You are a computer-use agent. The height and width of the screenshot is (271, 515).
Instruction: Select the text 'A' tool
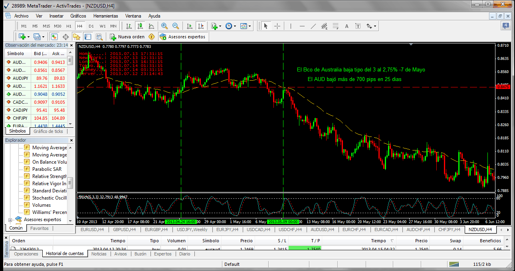[347, 26]
